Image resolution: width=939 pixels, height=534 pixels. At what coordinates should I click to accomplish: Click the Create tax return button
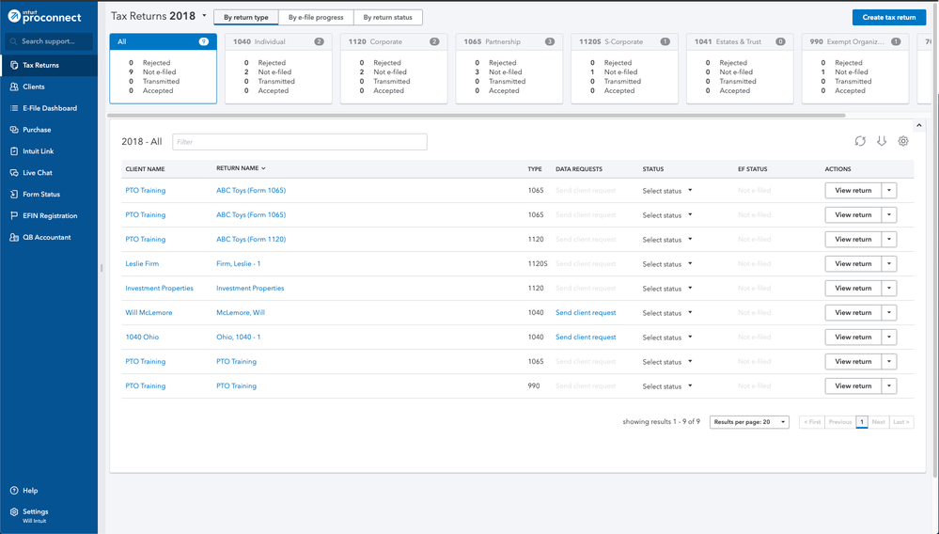coord(888,17)
